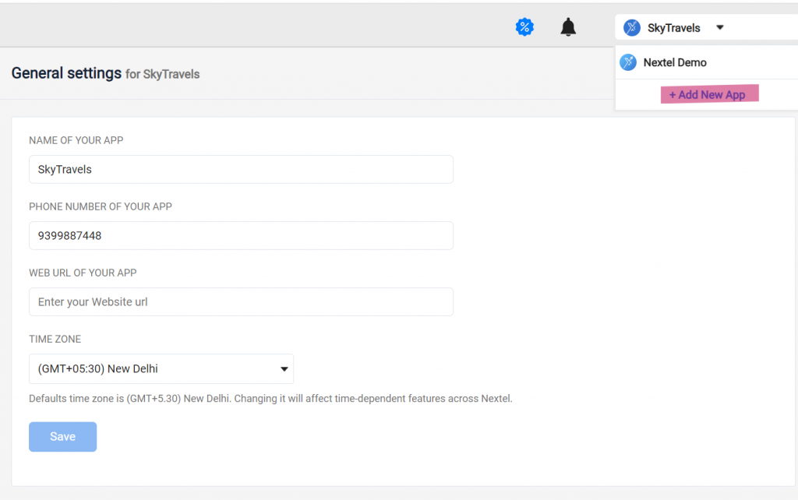Save the general settings
Viewport: 798px width, 500px height.
coord(62,436)
